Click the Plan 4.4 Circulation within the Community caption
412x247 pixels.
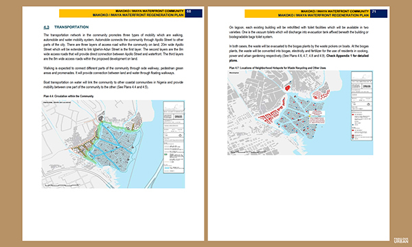click(x=69, y=96)
